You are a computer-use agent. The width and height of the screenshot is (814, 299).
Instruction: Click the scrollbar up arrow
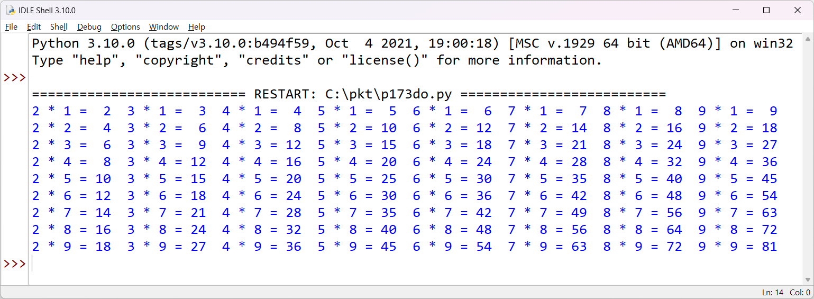(x=808, y=39)
